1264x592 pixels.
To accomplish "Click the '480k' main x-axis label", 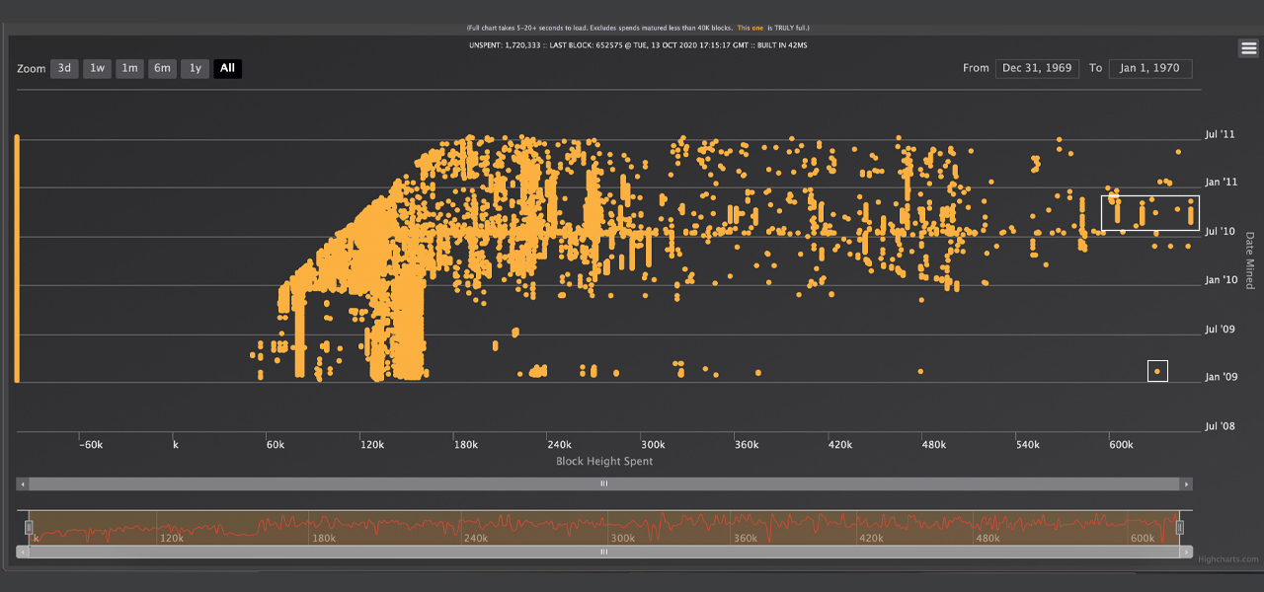I will click(934, 445).
